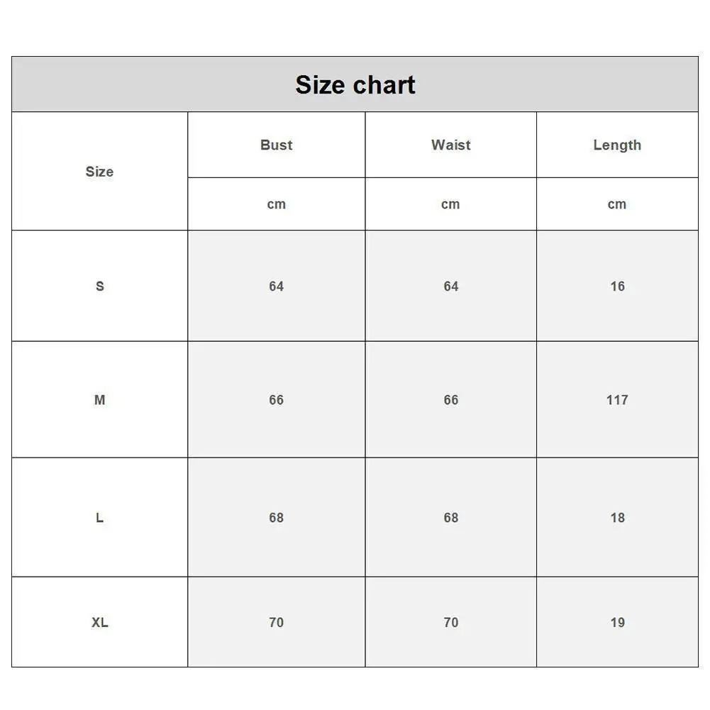The width and height of the screenshot is (710, 710).
Task: Click the Bust value 70 for size XL
Action: click(276, 622)
